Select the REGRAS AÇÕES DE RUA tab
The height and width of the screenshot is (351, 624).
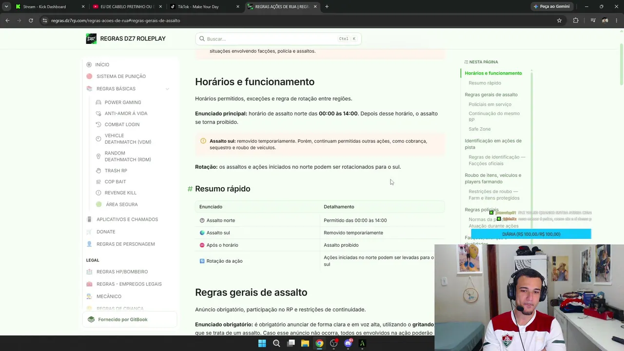[282, 7]
